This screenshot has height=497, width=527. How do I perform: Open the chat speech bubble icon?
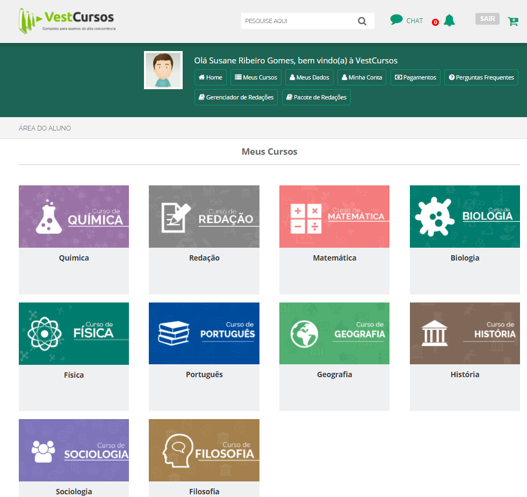(396, 20)
